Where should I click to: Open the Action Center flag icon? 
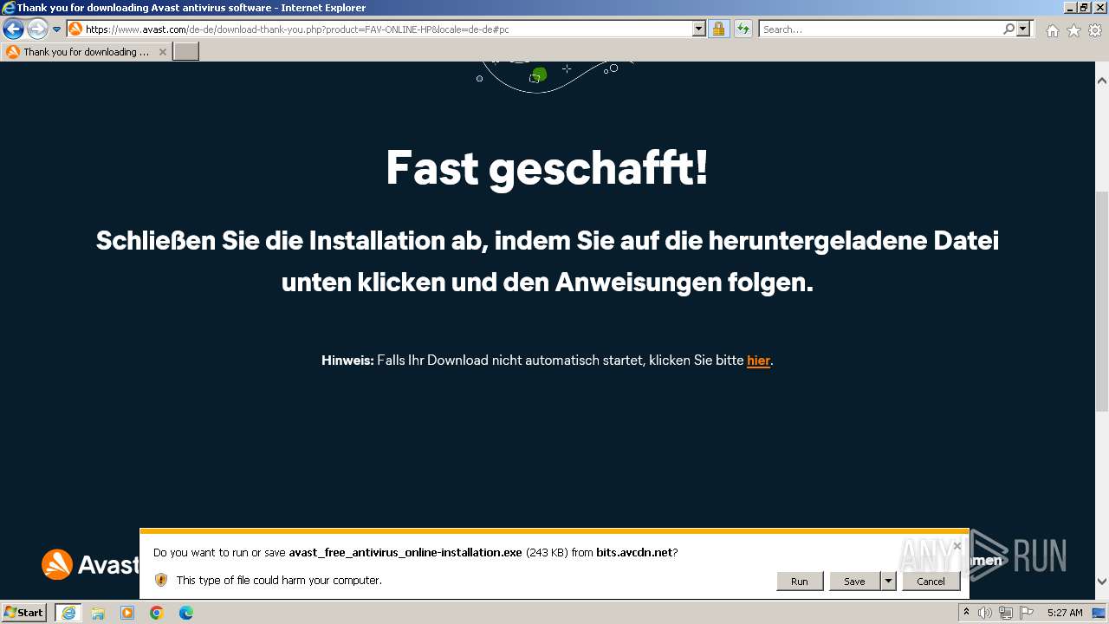1027,613
